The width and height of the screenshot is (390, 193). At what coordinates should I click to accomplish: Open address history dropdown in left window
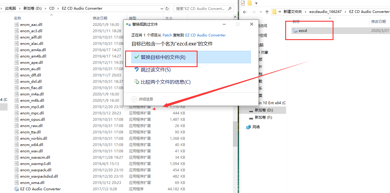pyautogui.click(x=161, y=8)
